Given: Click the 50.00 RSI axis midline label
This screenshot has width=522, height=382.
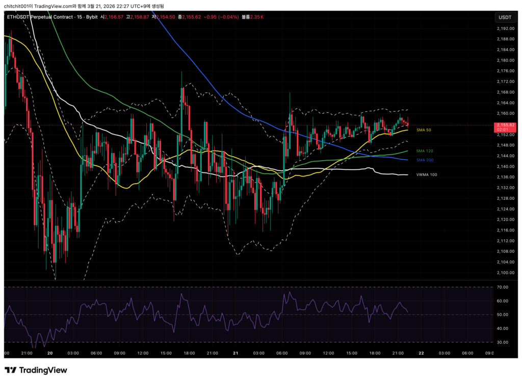Looking at the screenshot, I should (x=504, y=315).
